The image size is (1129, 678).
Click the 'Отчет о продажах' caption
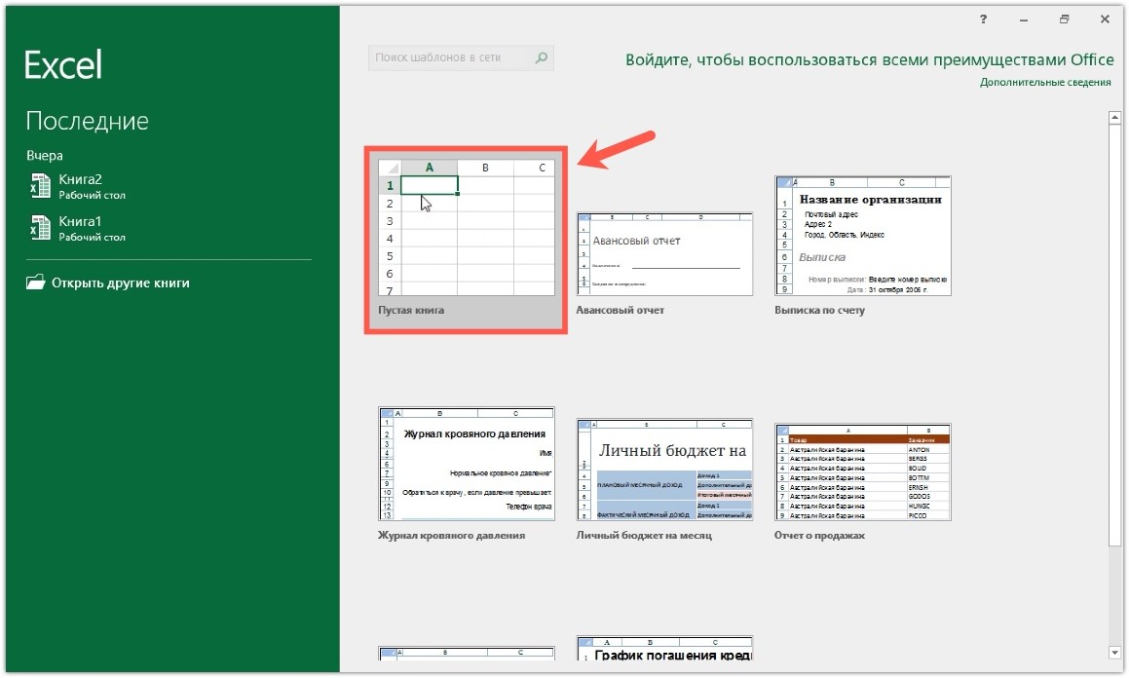point(819,536)
